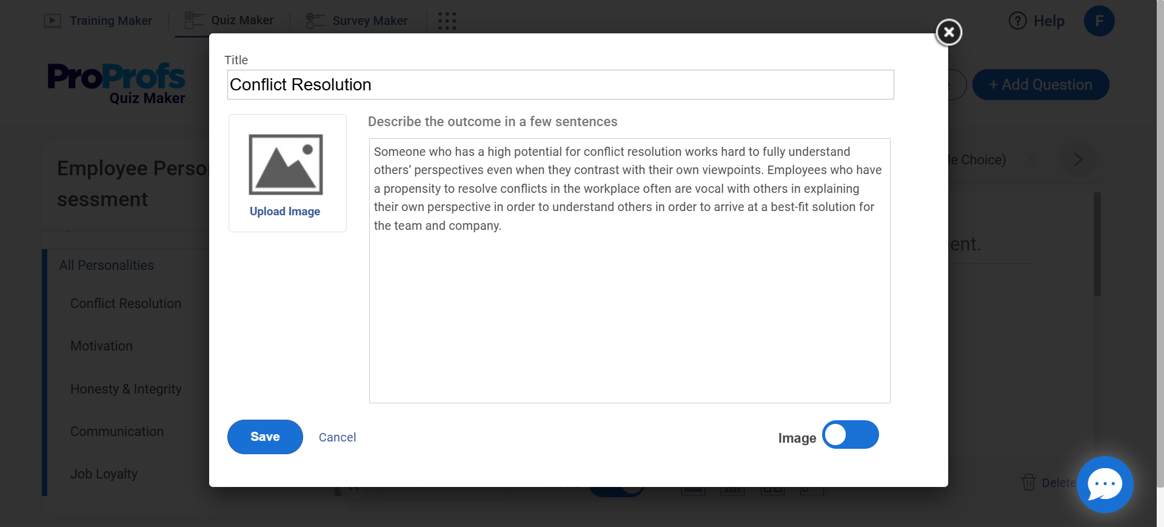Screen dimensions: 1164x527
Task: Click the ProProfs Quiz Maker logo
Action: coord(116,84)
